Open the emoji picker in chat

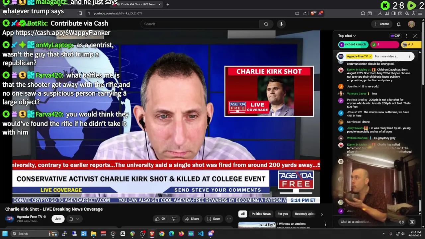[401, 222]
